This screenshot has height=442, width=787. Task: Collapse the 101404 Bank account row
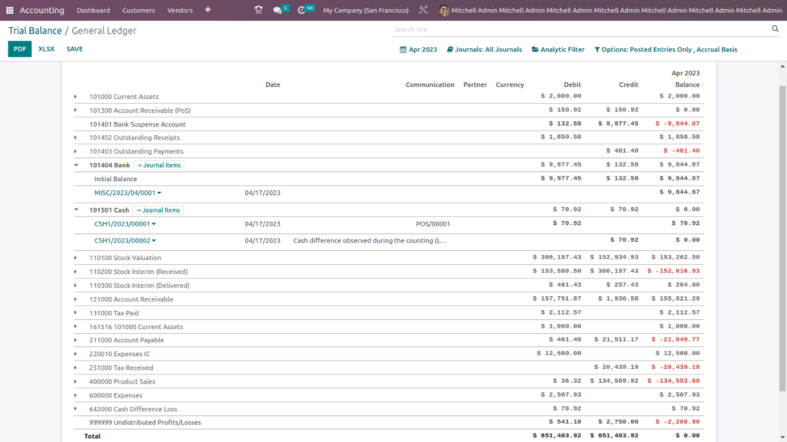(x=76, y=165)
